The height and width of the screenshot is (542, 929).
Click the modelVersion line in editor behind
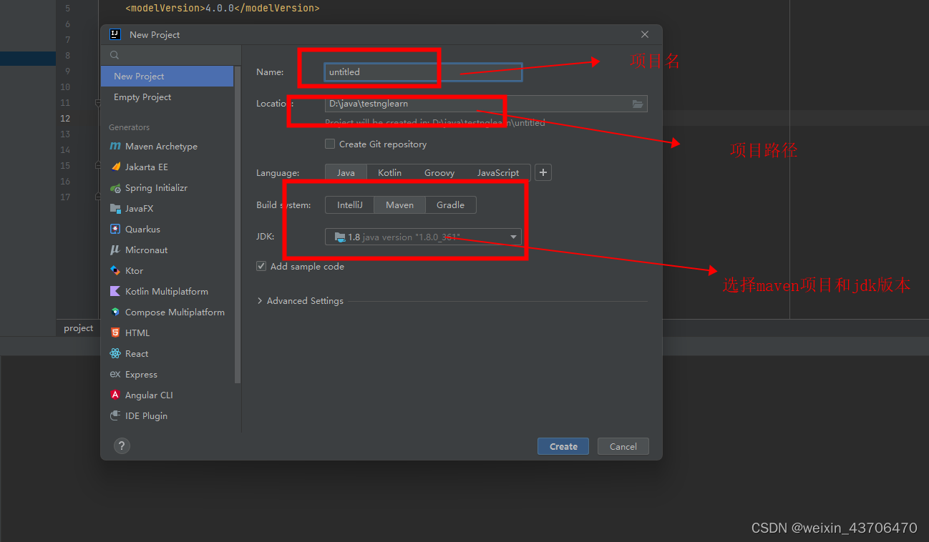223,9
